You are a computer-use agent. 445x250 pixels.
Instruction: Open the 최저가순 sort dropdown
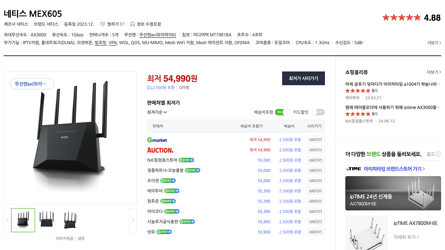[157, 112]
